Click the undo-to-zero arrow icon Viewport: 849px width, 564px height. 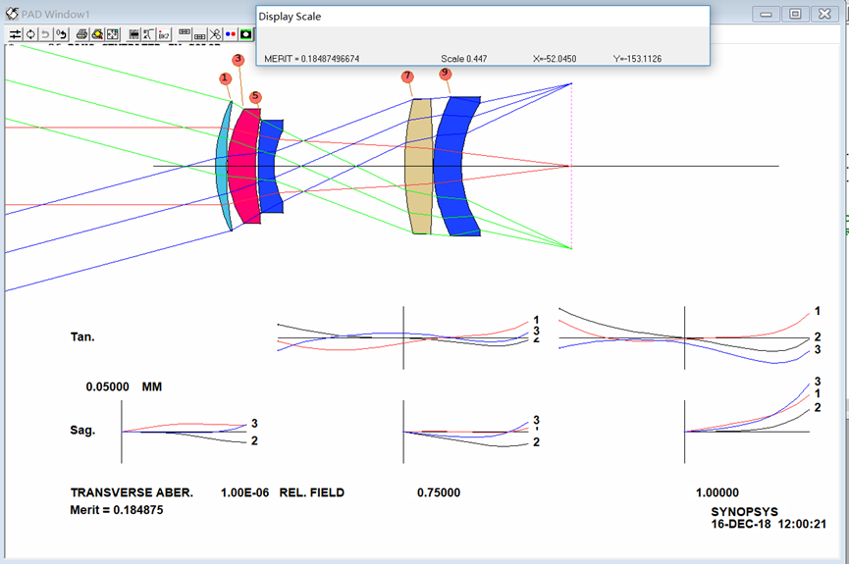61,34
